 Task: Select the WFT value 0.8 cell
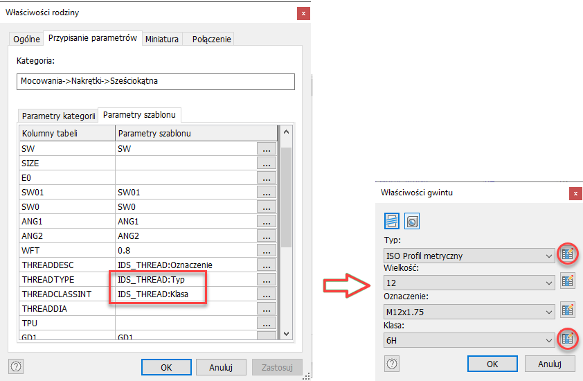coord(186,250)
